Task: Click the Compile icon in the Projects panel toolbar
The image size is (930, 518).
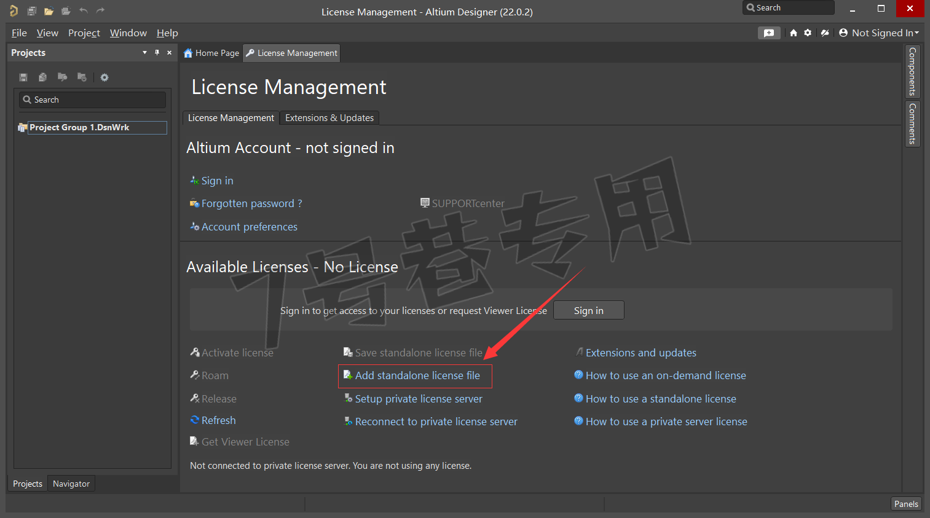Action: [42, 77]
